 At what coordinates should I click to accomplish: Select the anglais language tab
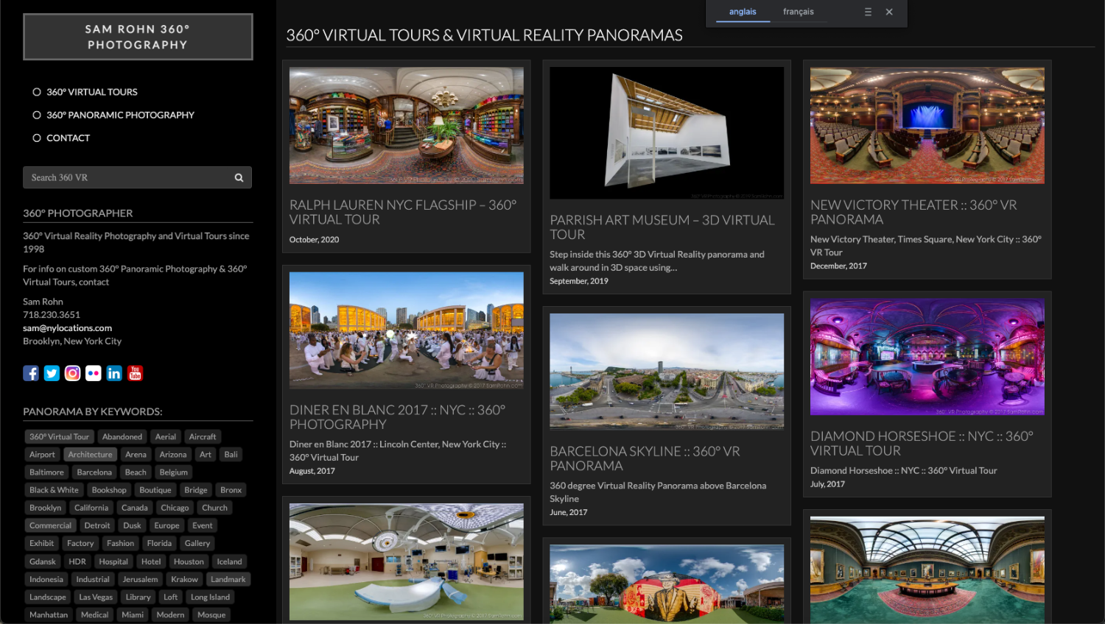click(743, 12)
